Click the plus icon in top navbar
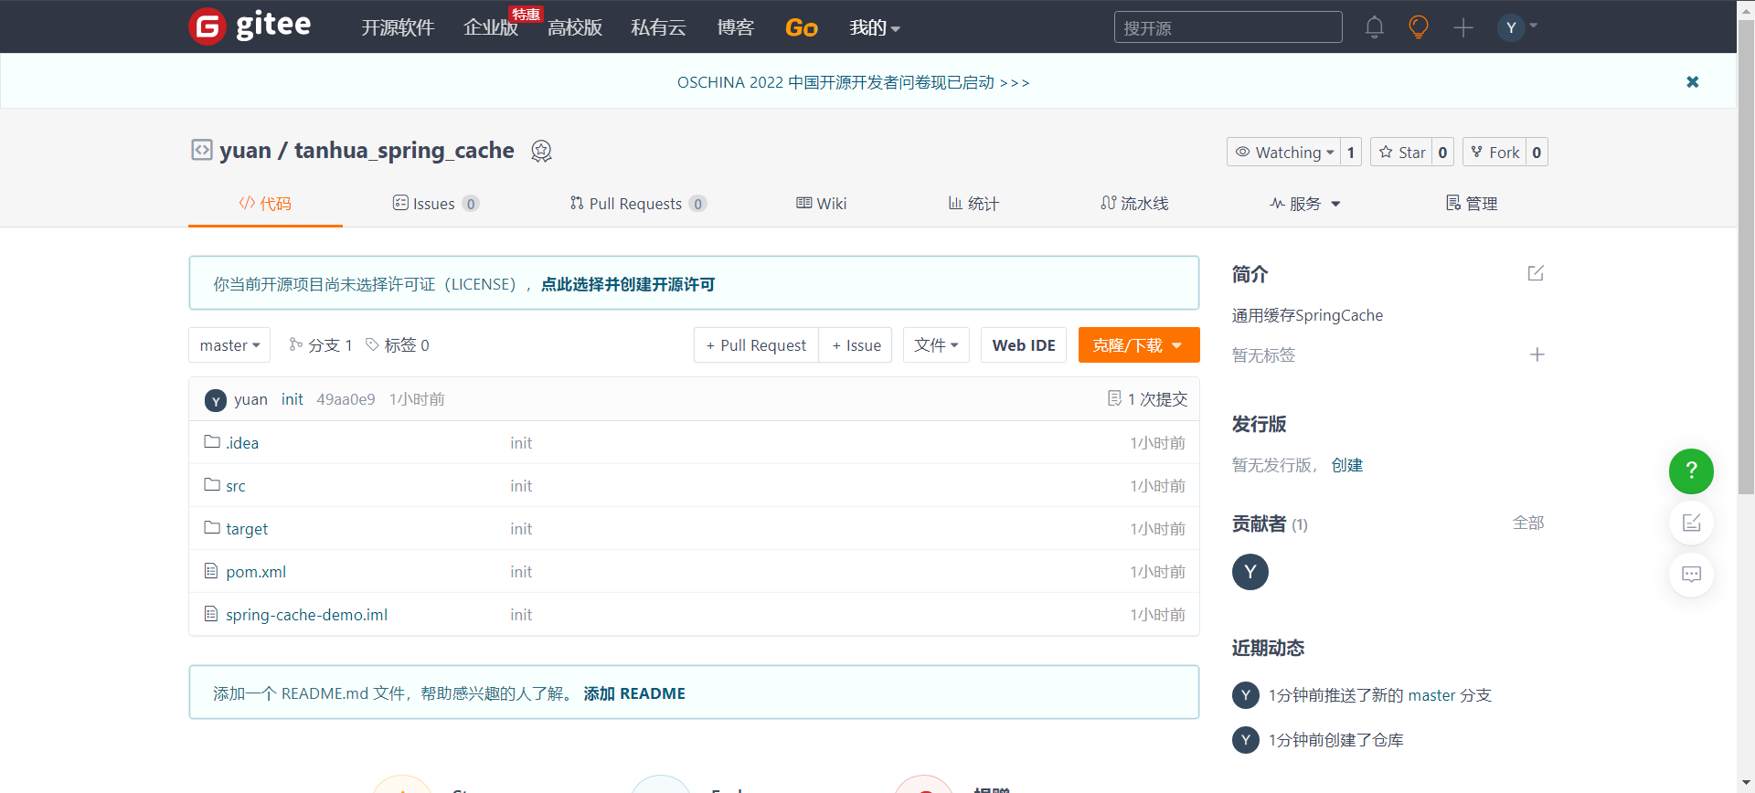The height and width of the screenshot is (793, 1755). 1463,27
